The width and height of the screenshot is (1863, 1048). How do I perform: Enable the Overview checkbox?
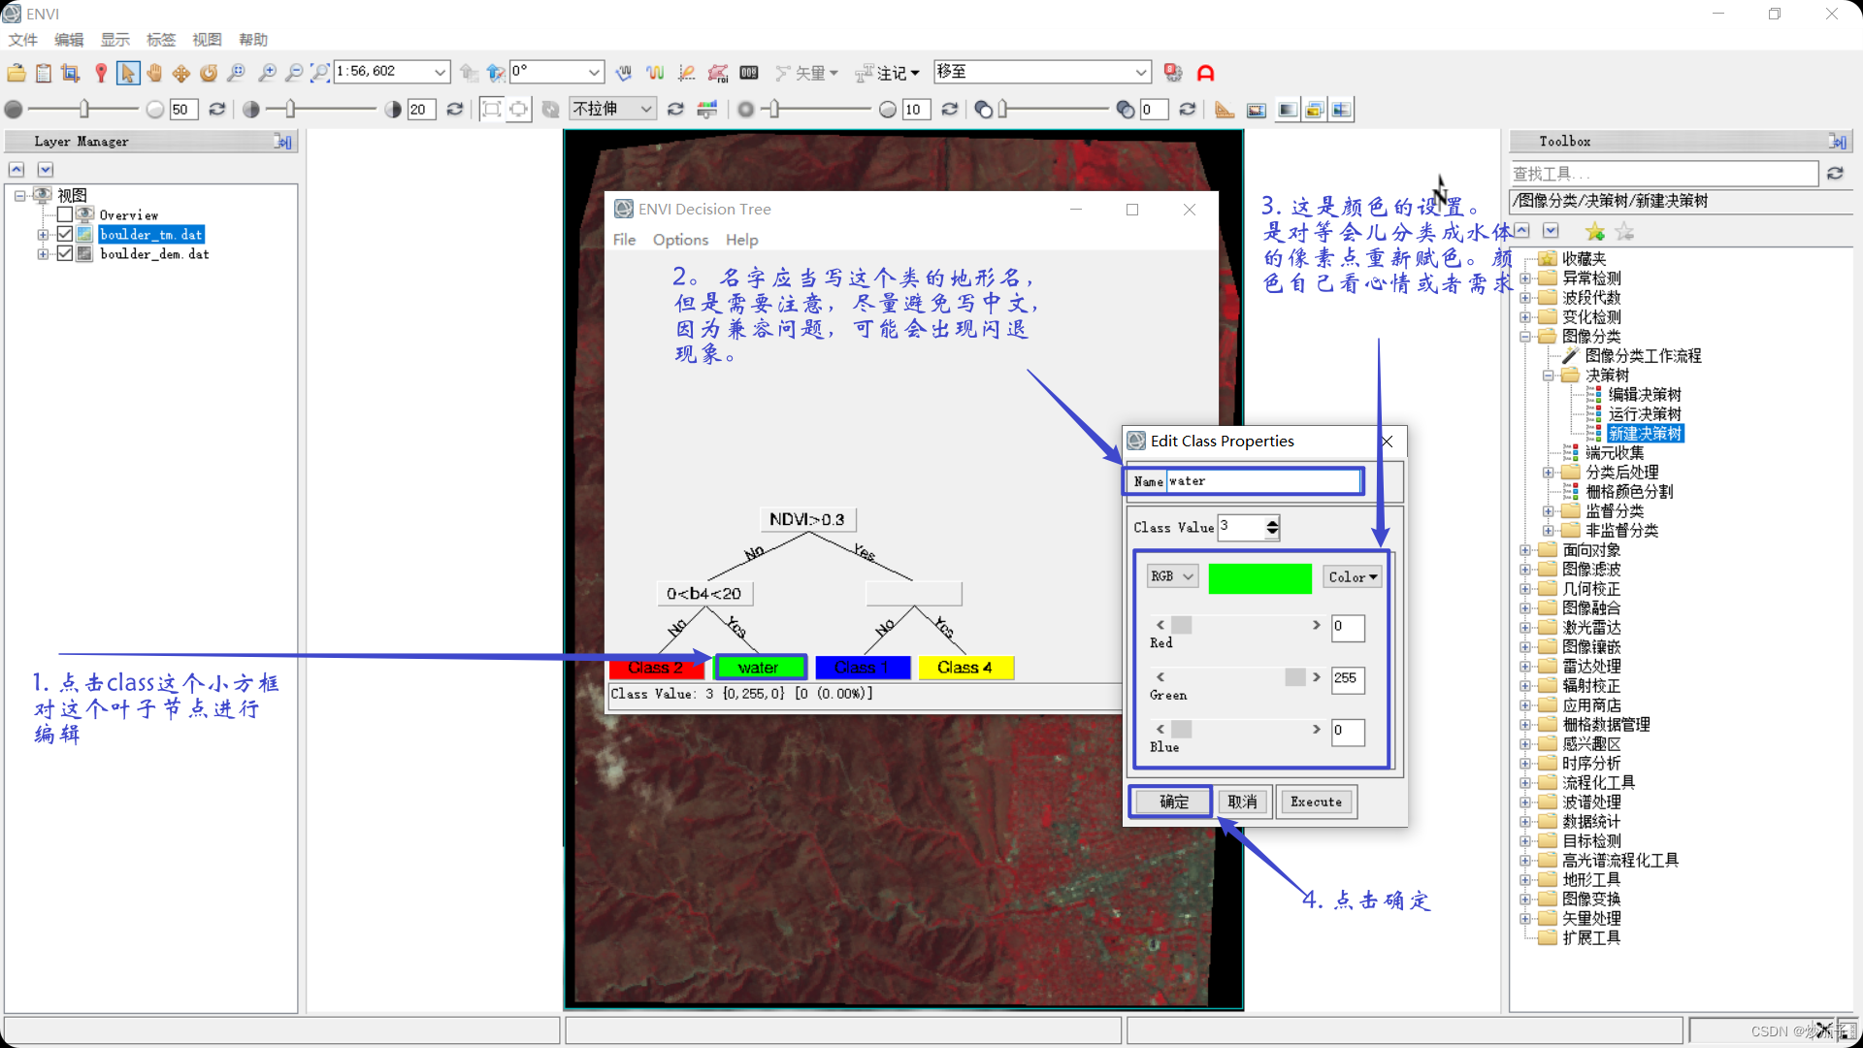pyautogui.click(x=65, y=215)
